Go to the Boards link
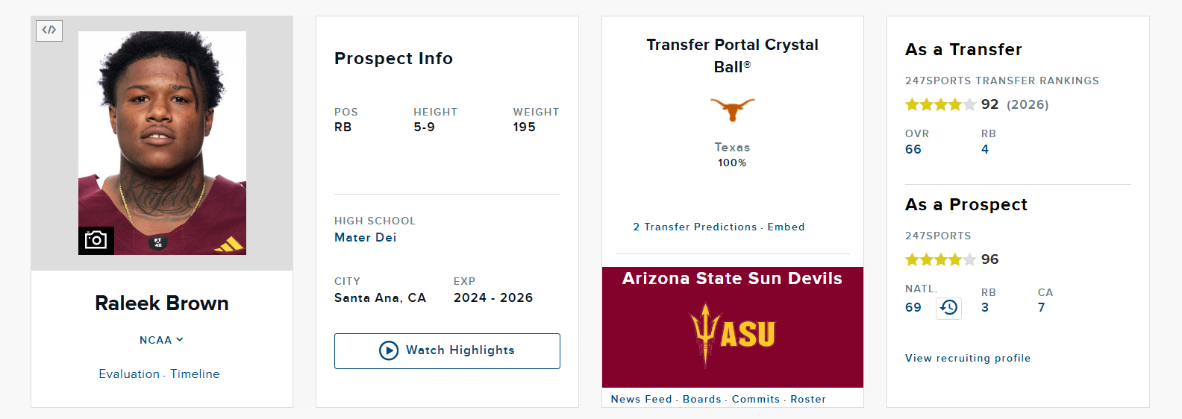 (x=701, y=400)
